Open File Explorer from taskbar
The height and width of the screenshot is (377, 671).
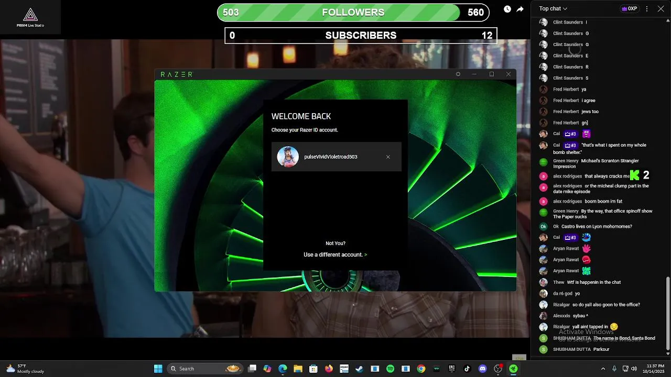click(x=298, y=369)
